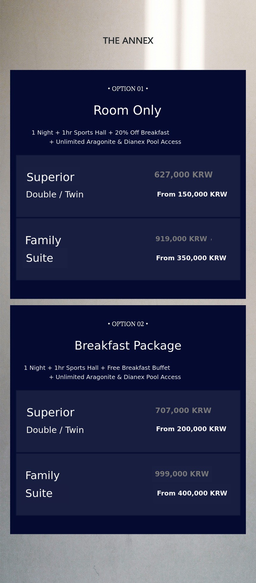Choose the From 150,000 KRW rate
This screenshot has height=583, width=256.
192,194
